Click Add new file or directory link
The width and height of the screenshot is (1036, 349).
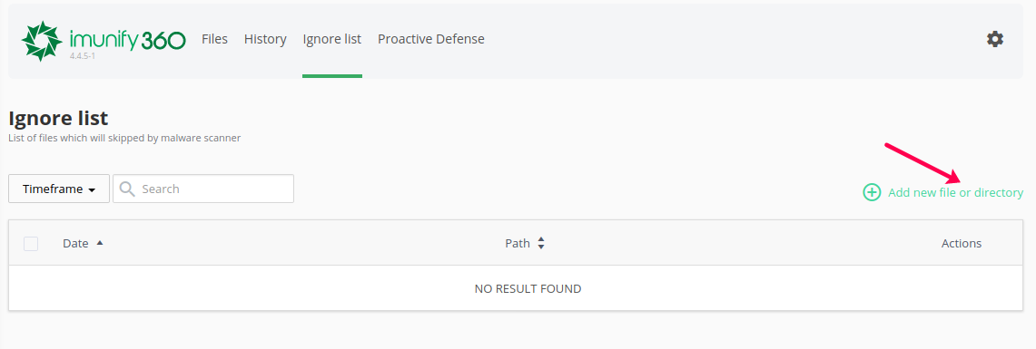click(955, 193)
